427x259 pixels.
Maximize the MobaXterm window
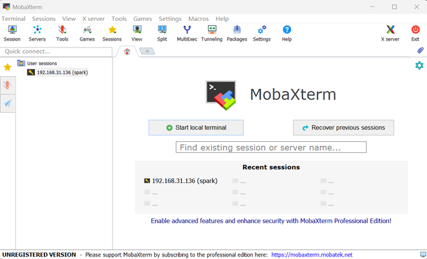point(394,7)
